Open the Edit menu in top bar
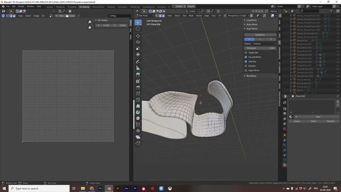 point(14,6)
